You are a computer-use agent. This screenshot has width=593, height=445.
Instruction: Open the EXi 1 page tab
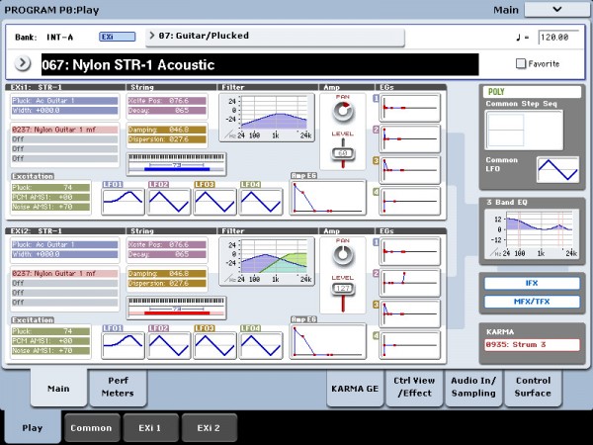[150, 428]
